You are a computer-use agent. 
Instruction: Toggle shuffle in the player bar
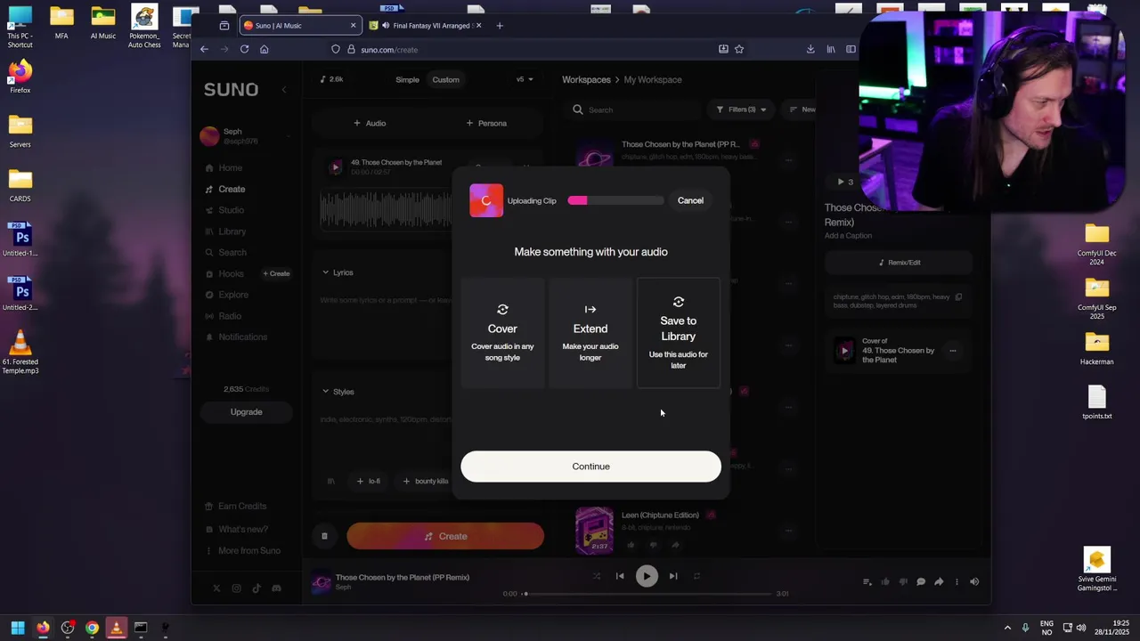597,576
